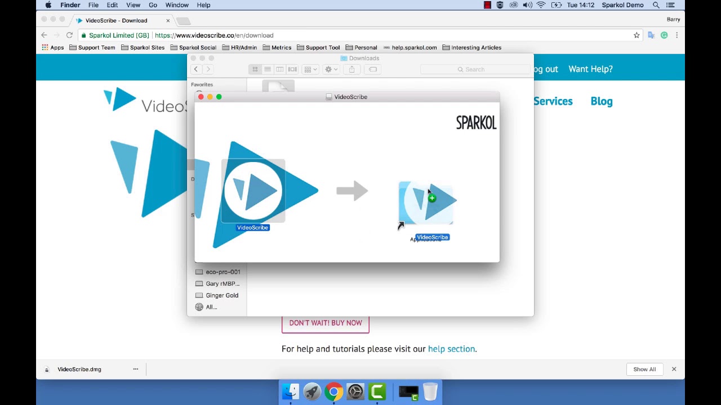Click the Services nav link
The width and height of the screenshot is (721, 405).
(x=553, y=101)
